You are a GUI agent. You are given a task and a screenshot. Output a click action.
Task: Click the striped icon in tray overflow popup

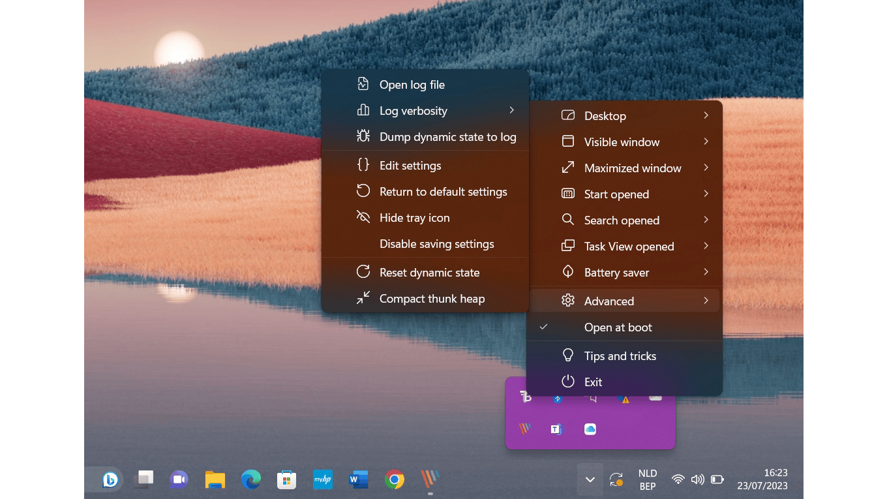524,429
